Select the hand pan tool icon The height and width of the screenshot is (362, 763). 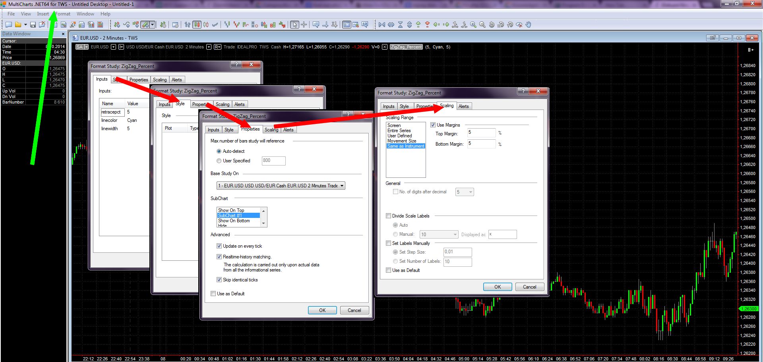coord(528,25)
